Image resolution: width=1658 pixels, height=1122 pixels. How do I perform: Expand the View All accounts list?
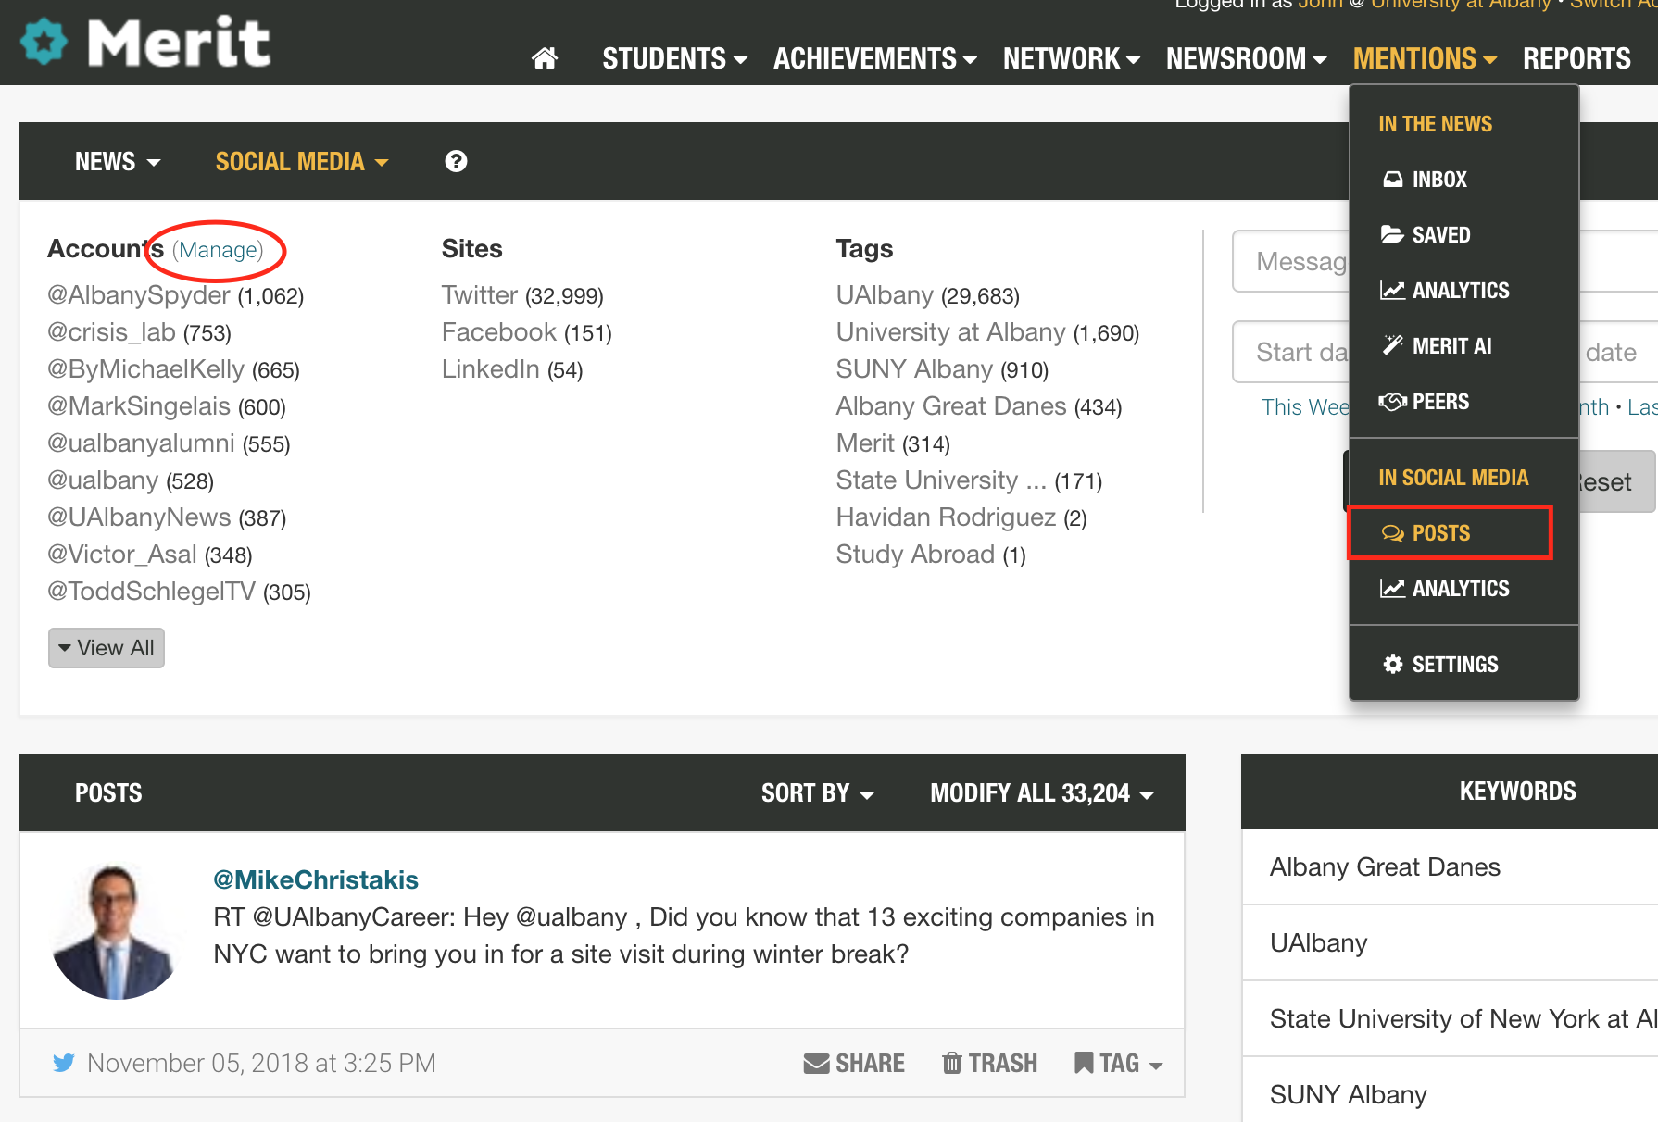(x=107, y=648)
